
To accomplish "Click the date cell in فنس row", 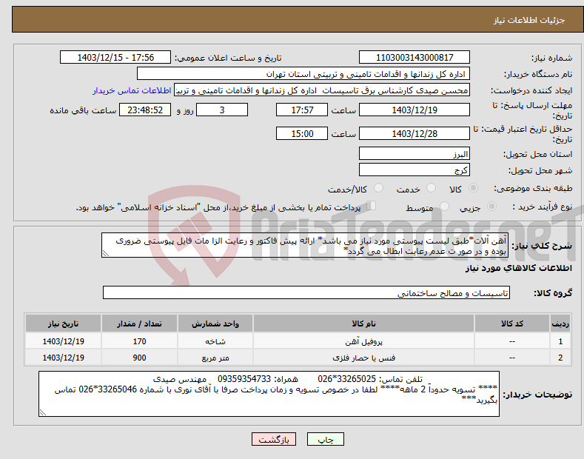I will [64, 358].
